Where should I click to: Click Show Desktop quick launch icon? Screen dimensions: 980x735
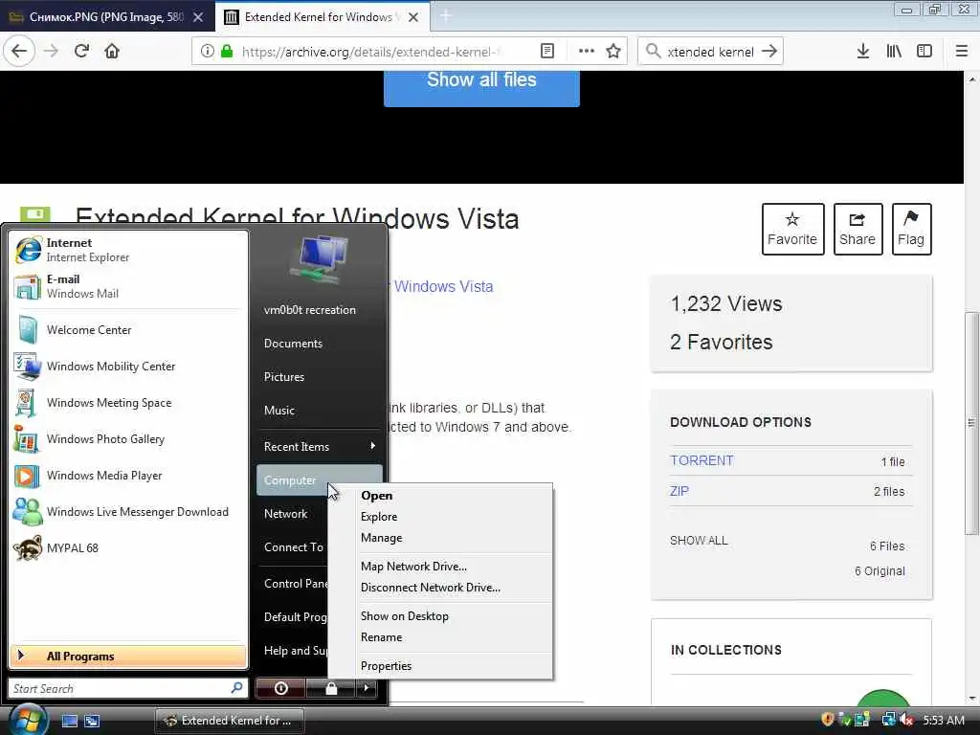point(69,721)
